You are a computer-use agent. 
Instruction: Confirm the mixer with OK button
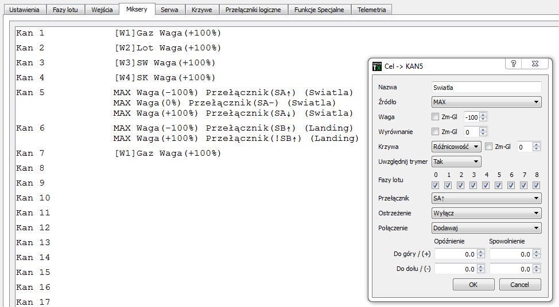(x=473, y=285)
